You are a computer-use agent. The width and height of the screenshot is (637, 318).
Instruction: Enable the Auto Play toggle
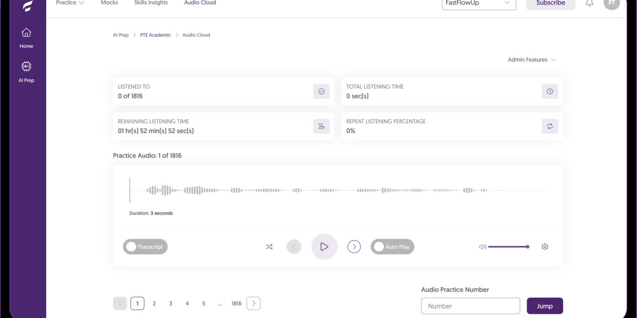392,247
